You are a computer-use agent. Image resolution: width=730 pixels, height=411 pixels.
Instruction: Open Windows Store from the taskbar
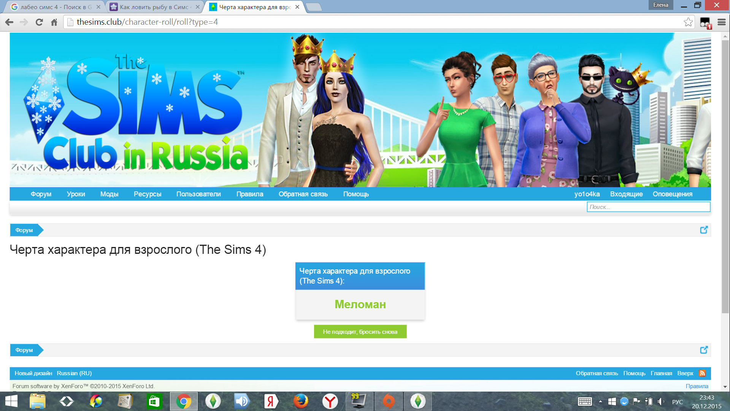coord(154,401)
